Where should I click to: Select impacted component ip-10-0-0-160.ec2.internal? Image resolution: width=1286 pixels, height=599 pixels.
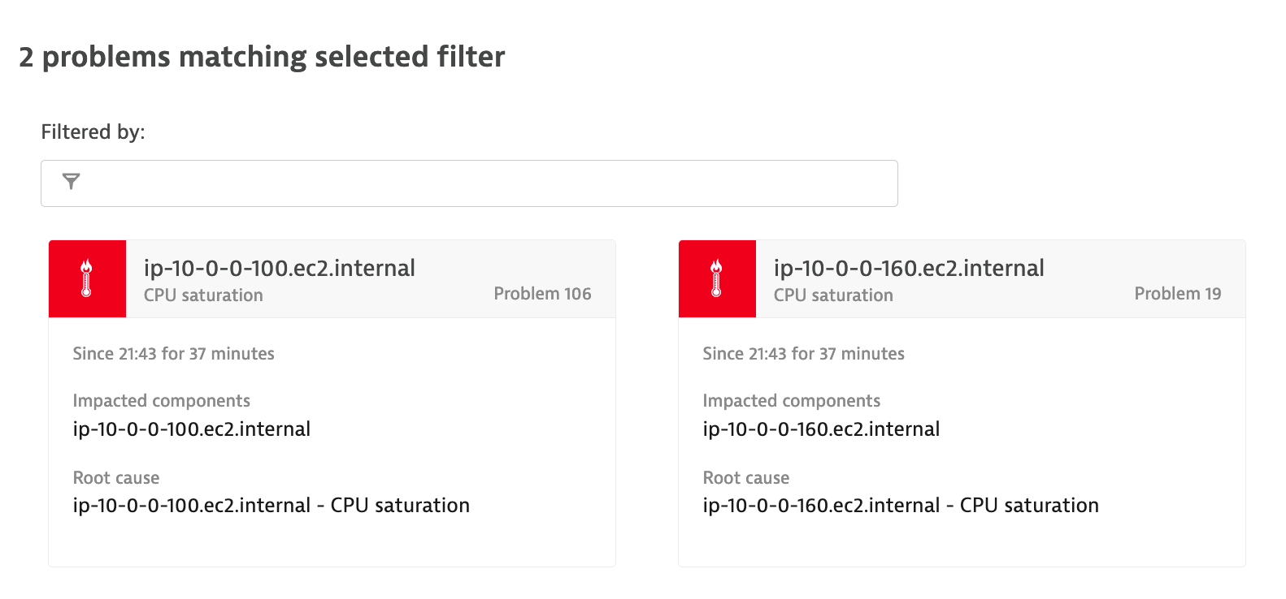pos(821,429)
